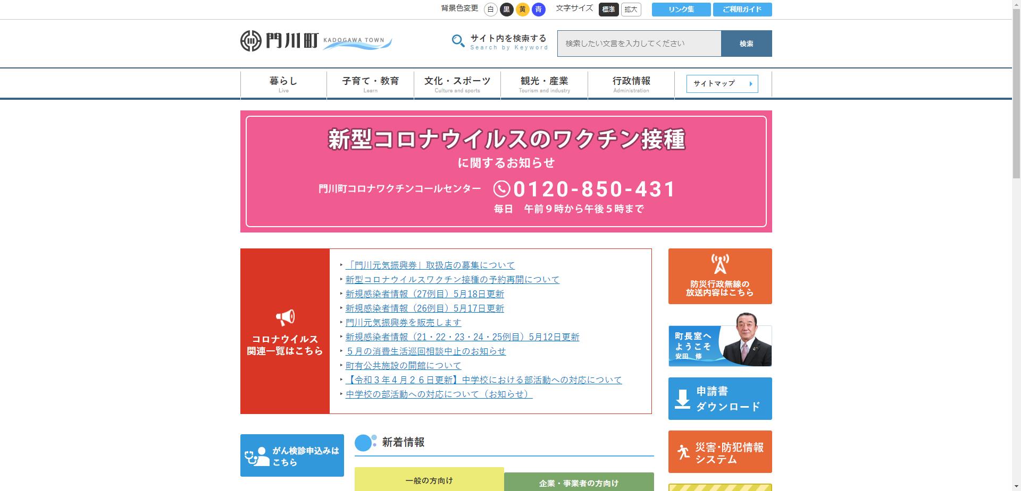Open 災害・防犯情報システム running person icon
The width and height of the screenshot is (1021, 491).
[683, 452]
